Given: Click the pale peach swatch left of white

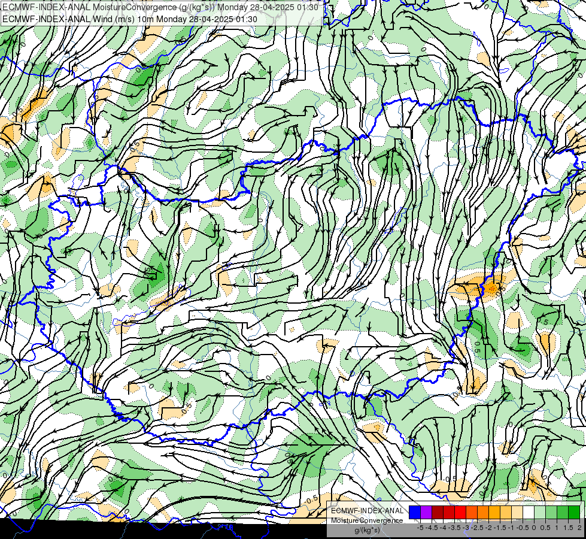Looking at the screenshot, I should pyautogui.click(x=517, y=512).
